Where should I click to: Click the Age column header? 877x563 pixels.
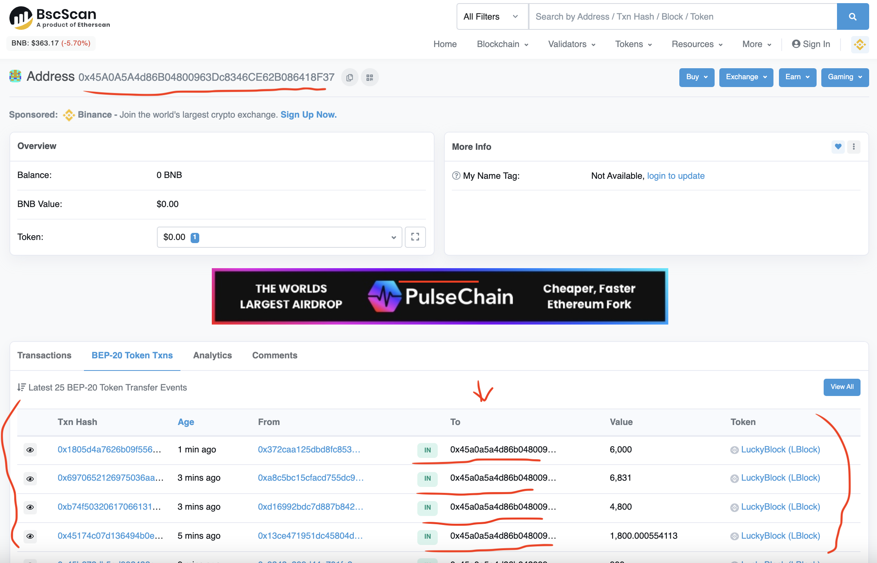coord(186,422)
